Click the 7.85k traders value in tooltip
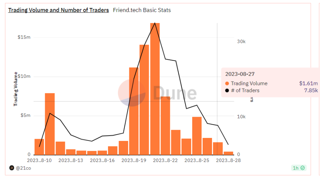 pos(310,90)
